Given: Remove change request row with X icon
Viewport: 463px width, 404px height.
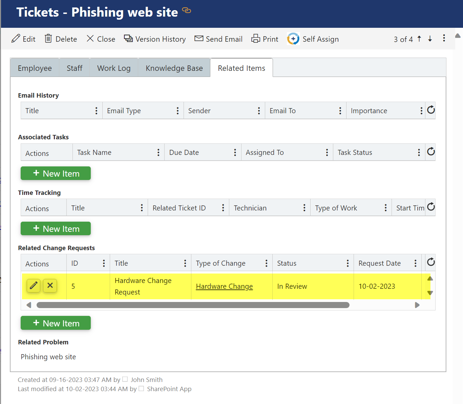Looking at the screenshot, I should tap(50, 286).
